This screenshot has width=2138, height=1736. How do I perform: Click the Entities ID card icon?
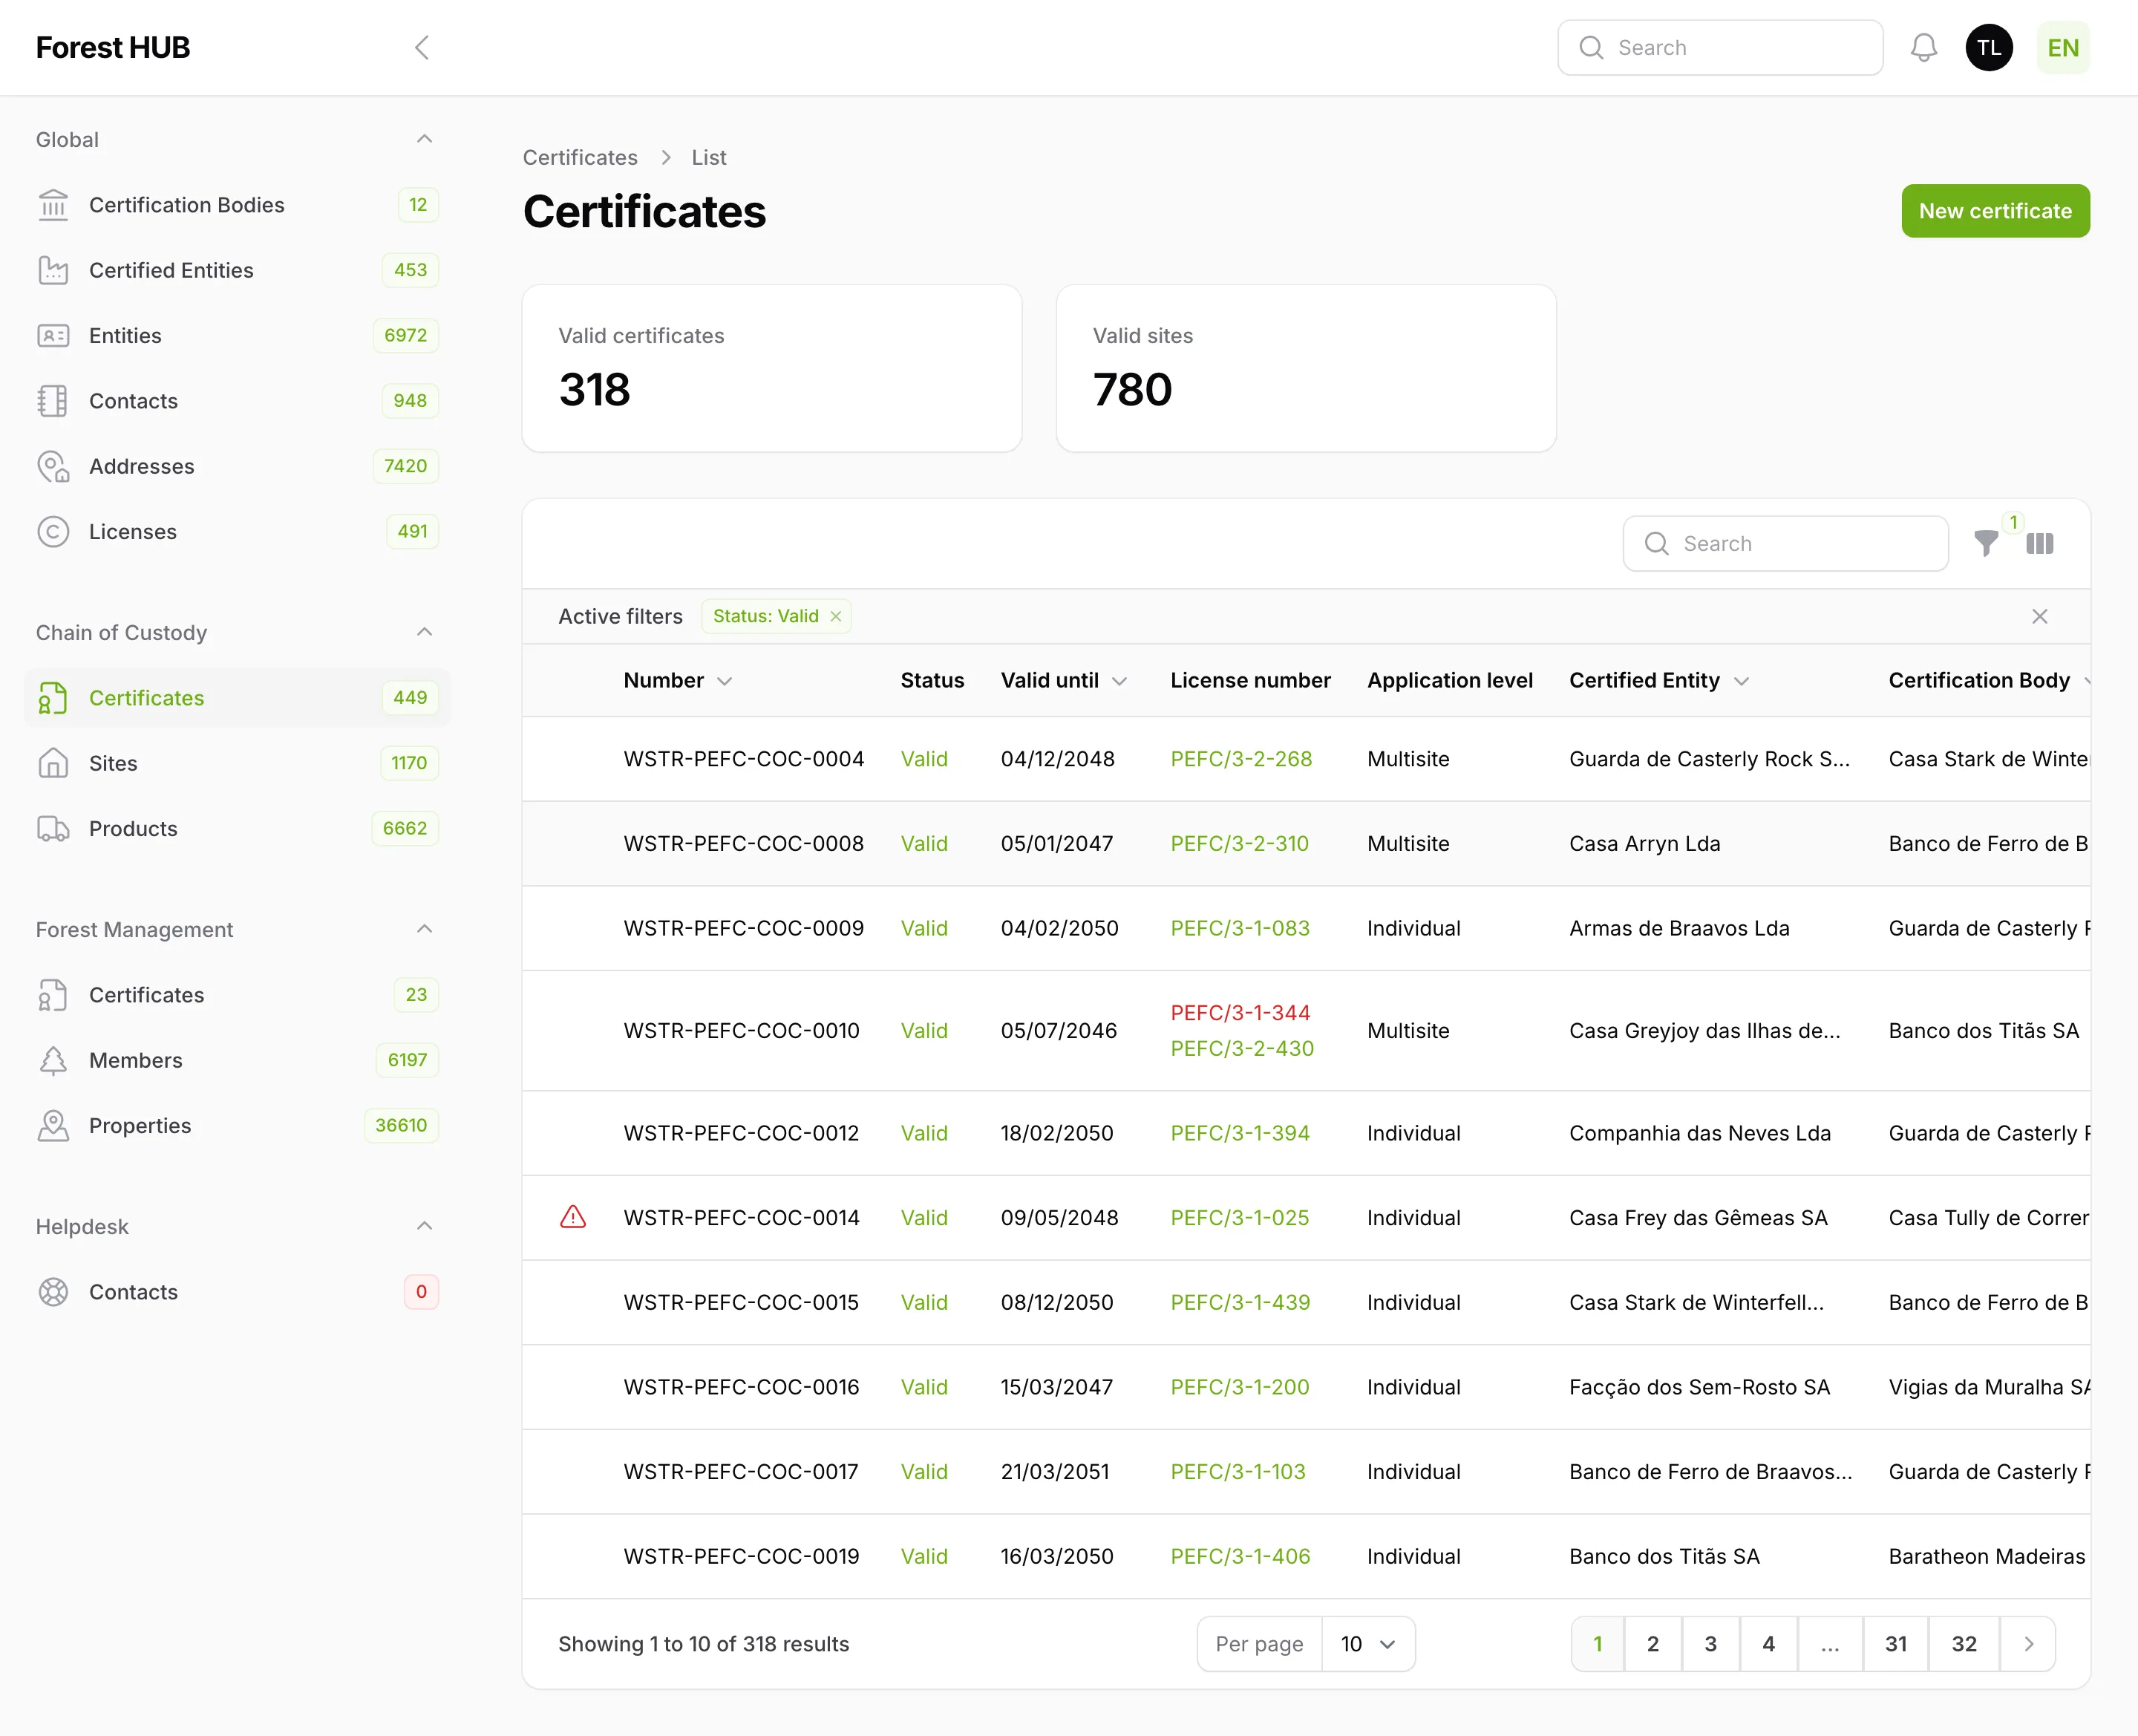click(53, 336)
